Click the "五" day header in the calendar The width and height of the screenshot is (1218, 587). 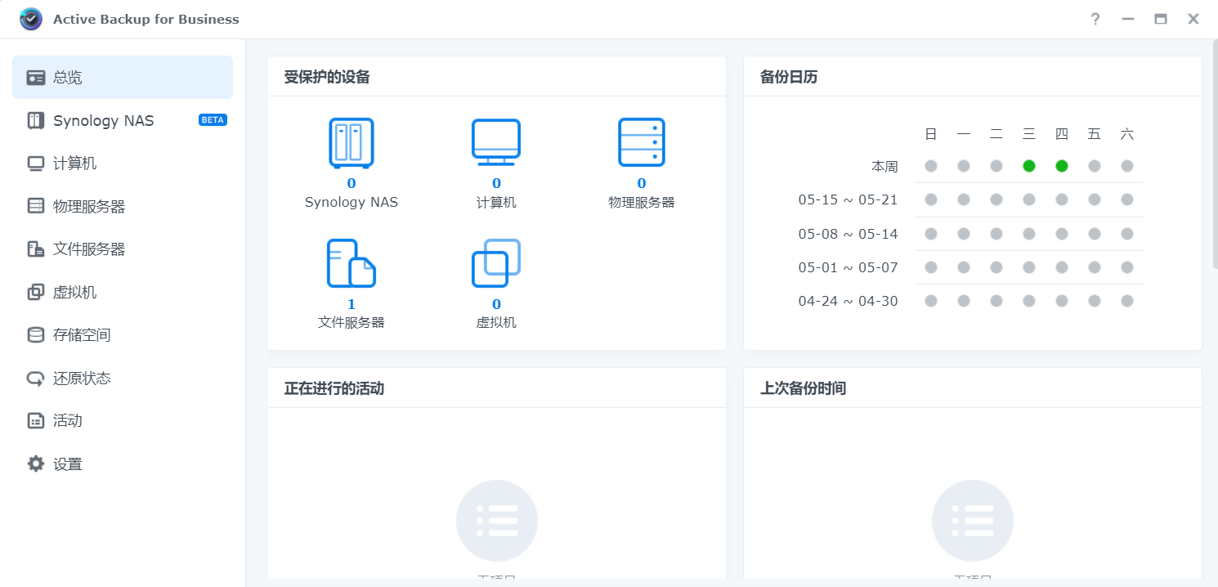[1095, 134]
